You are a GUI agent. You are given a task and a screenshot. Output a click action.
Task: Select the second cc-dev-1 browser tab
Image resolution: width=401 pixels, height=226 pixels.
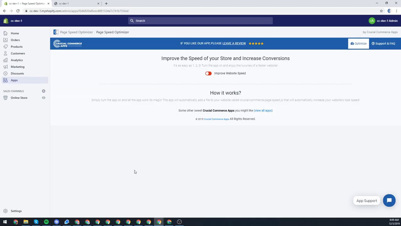coord(77,3)
